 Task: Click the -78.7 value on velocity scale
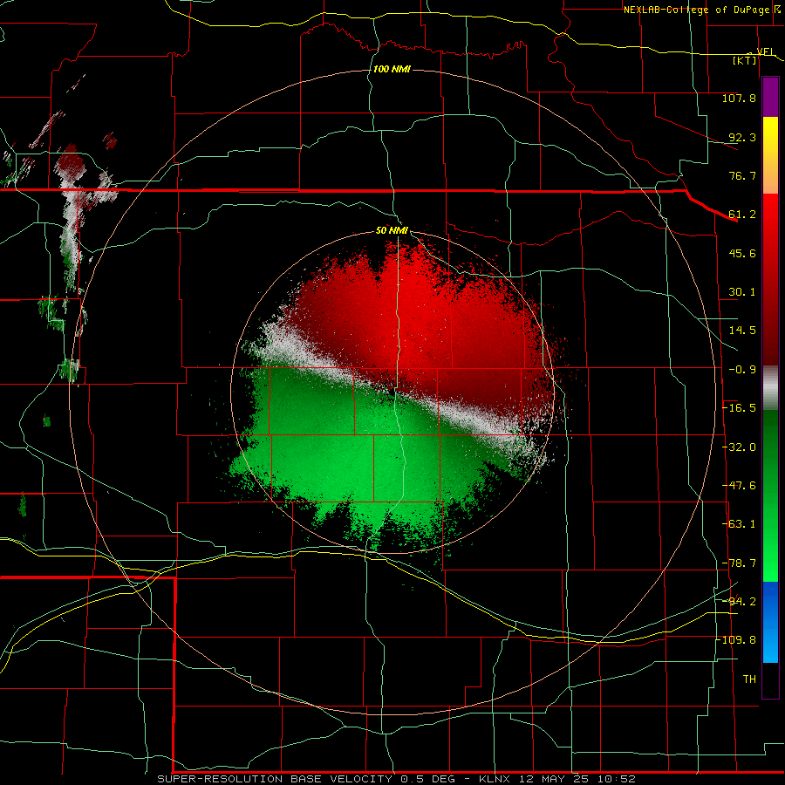pyautogui.click(x=739, y=563)
